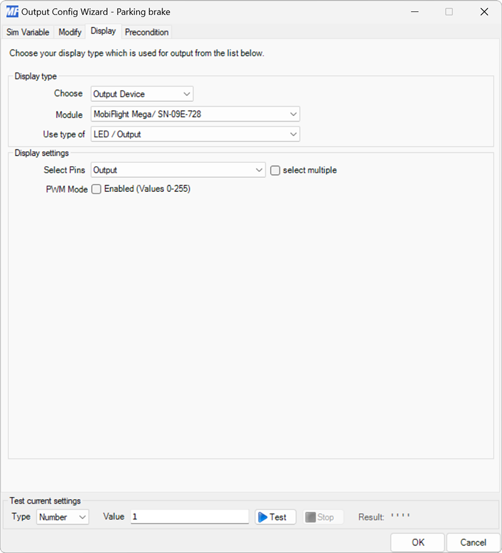The width and height of the screenshot is (502, 553).
Task: Switch to the Precondition tab
Action: 146,32
